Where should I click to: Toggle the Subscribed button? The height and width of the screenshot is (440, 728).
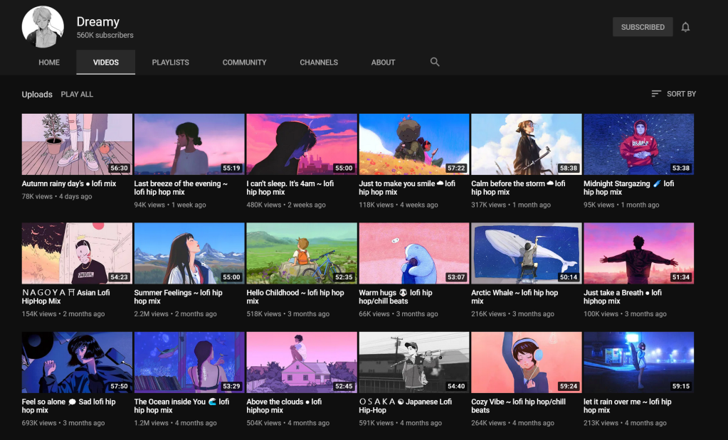tap(642, 27)
